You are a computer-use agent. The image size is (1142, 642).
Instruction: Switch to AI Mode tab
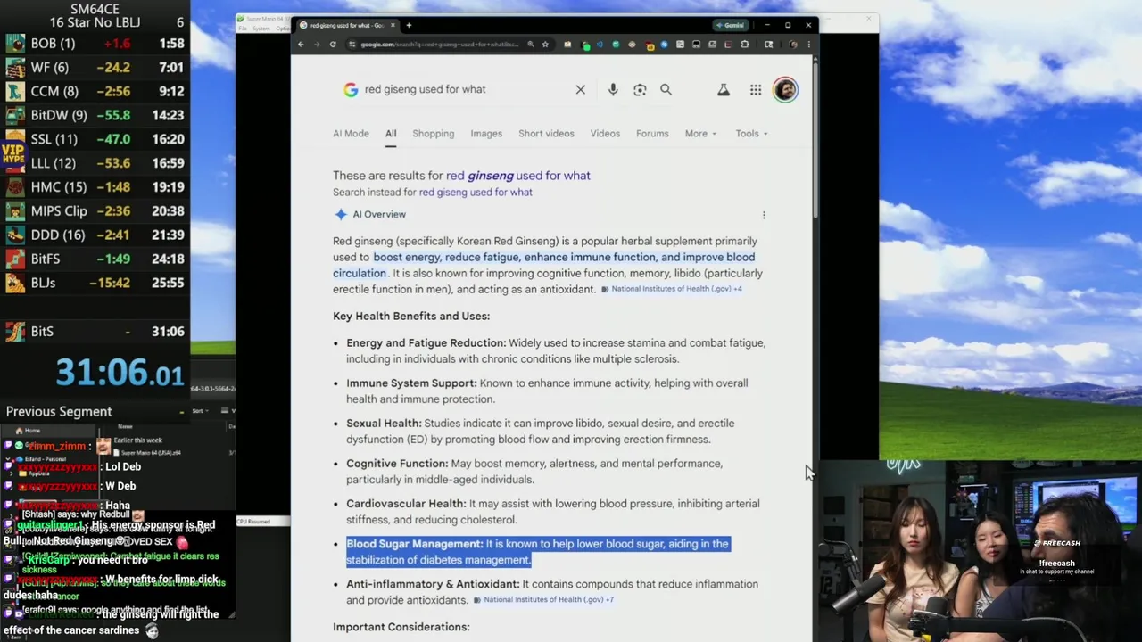(351, 134)
